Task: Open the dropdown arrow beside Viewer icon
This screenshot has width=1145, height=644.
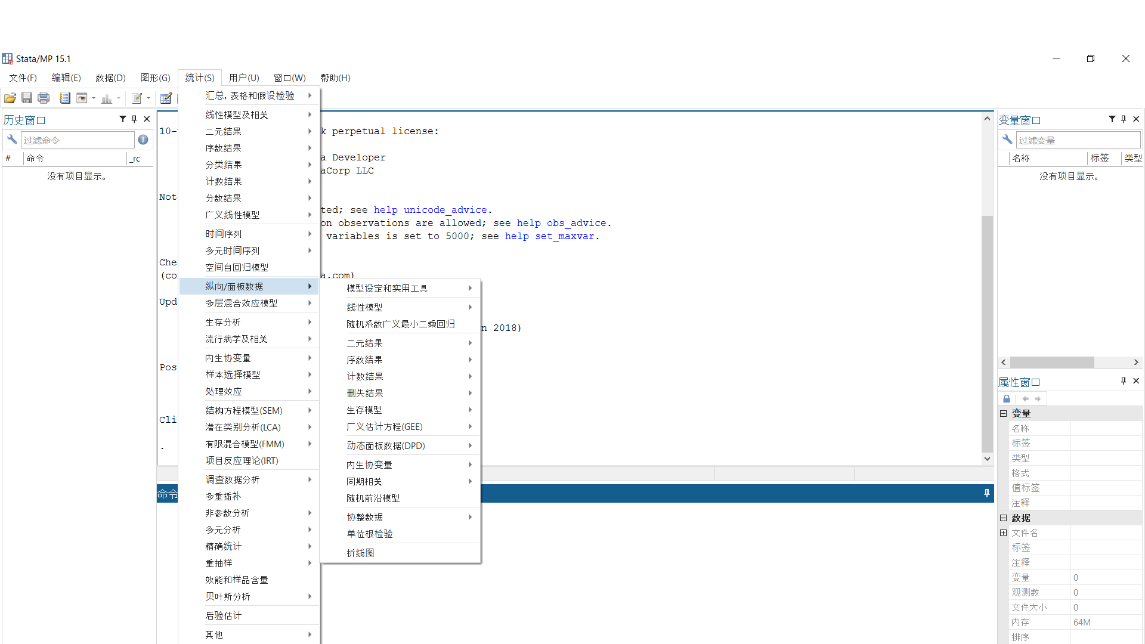Action: click(94, 98)
